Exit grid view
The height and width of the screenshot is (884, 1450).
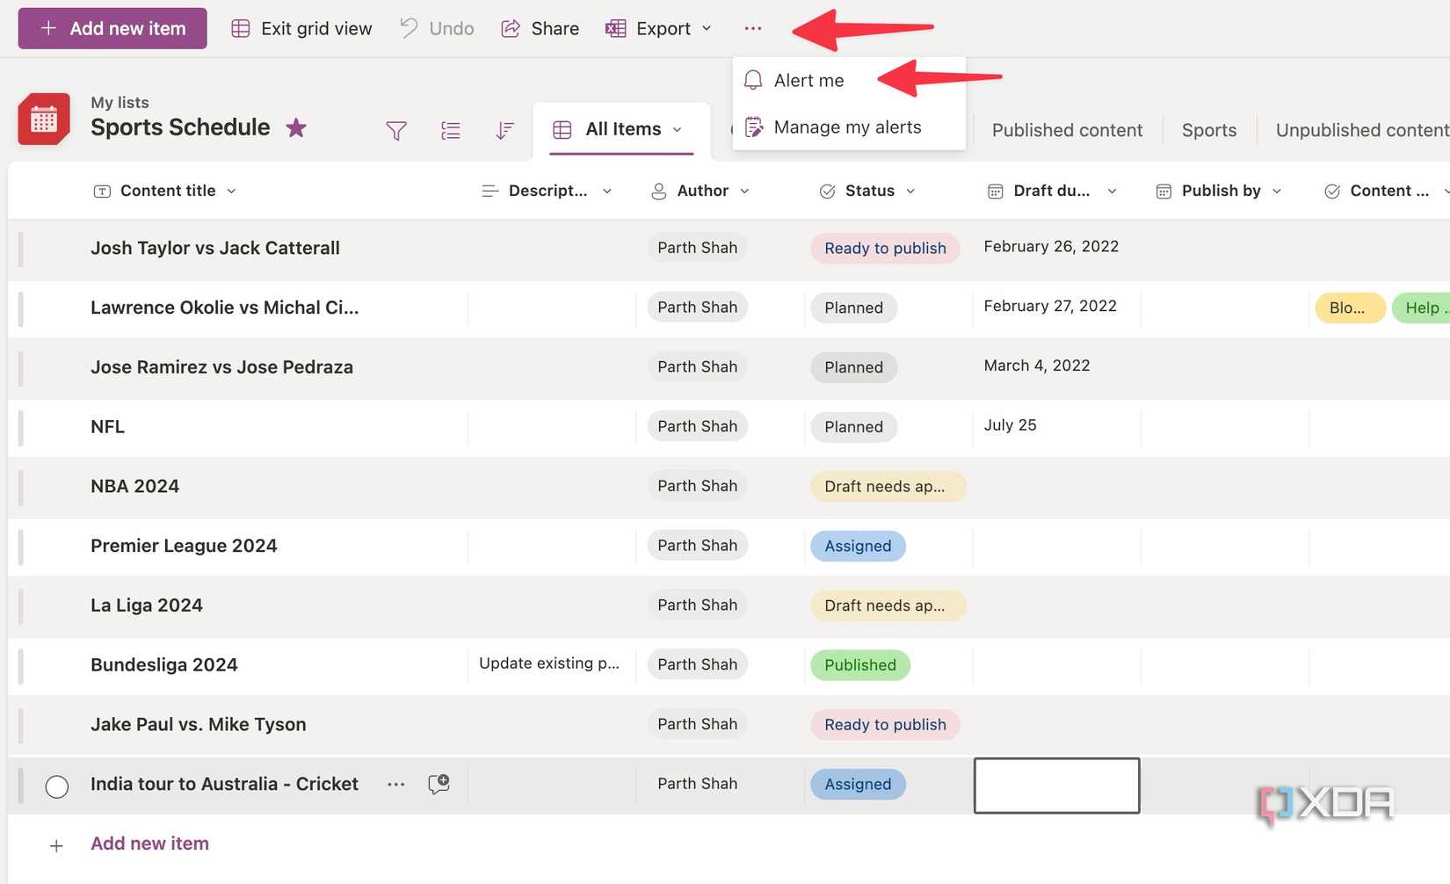pos(301,28)
